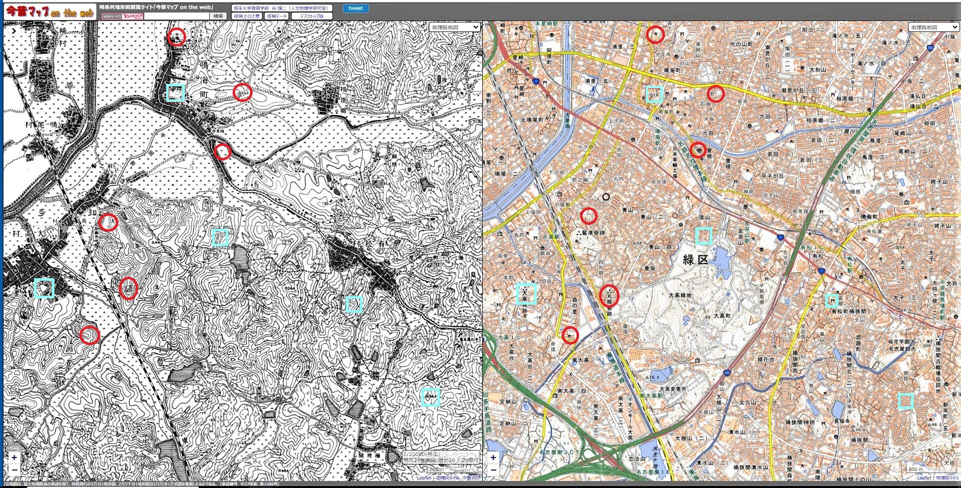Click the left map's 1/20000 scale info box

pyautogui.click(x=441, y=457)
